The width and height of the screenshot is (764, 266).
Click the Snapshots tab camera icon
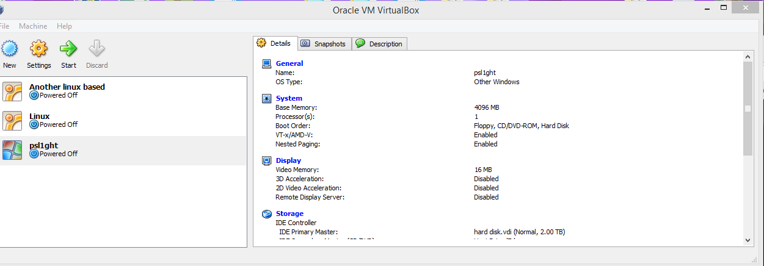point(305,44)
